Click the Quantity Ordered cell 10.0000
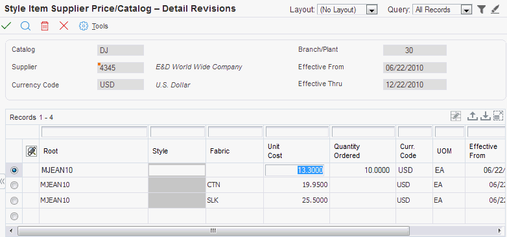This screenshot has width=507, height=237. pyautogui.click(x=363, y=170)
